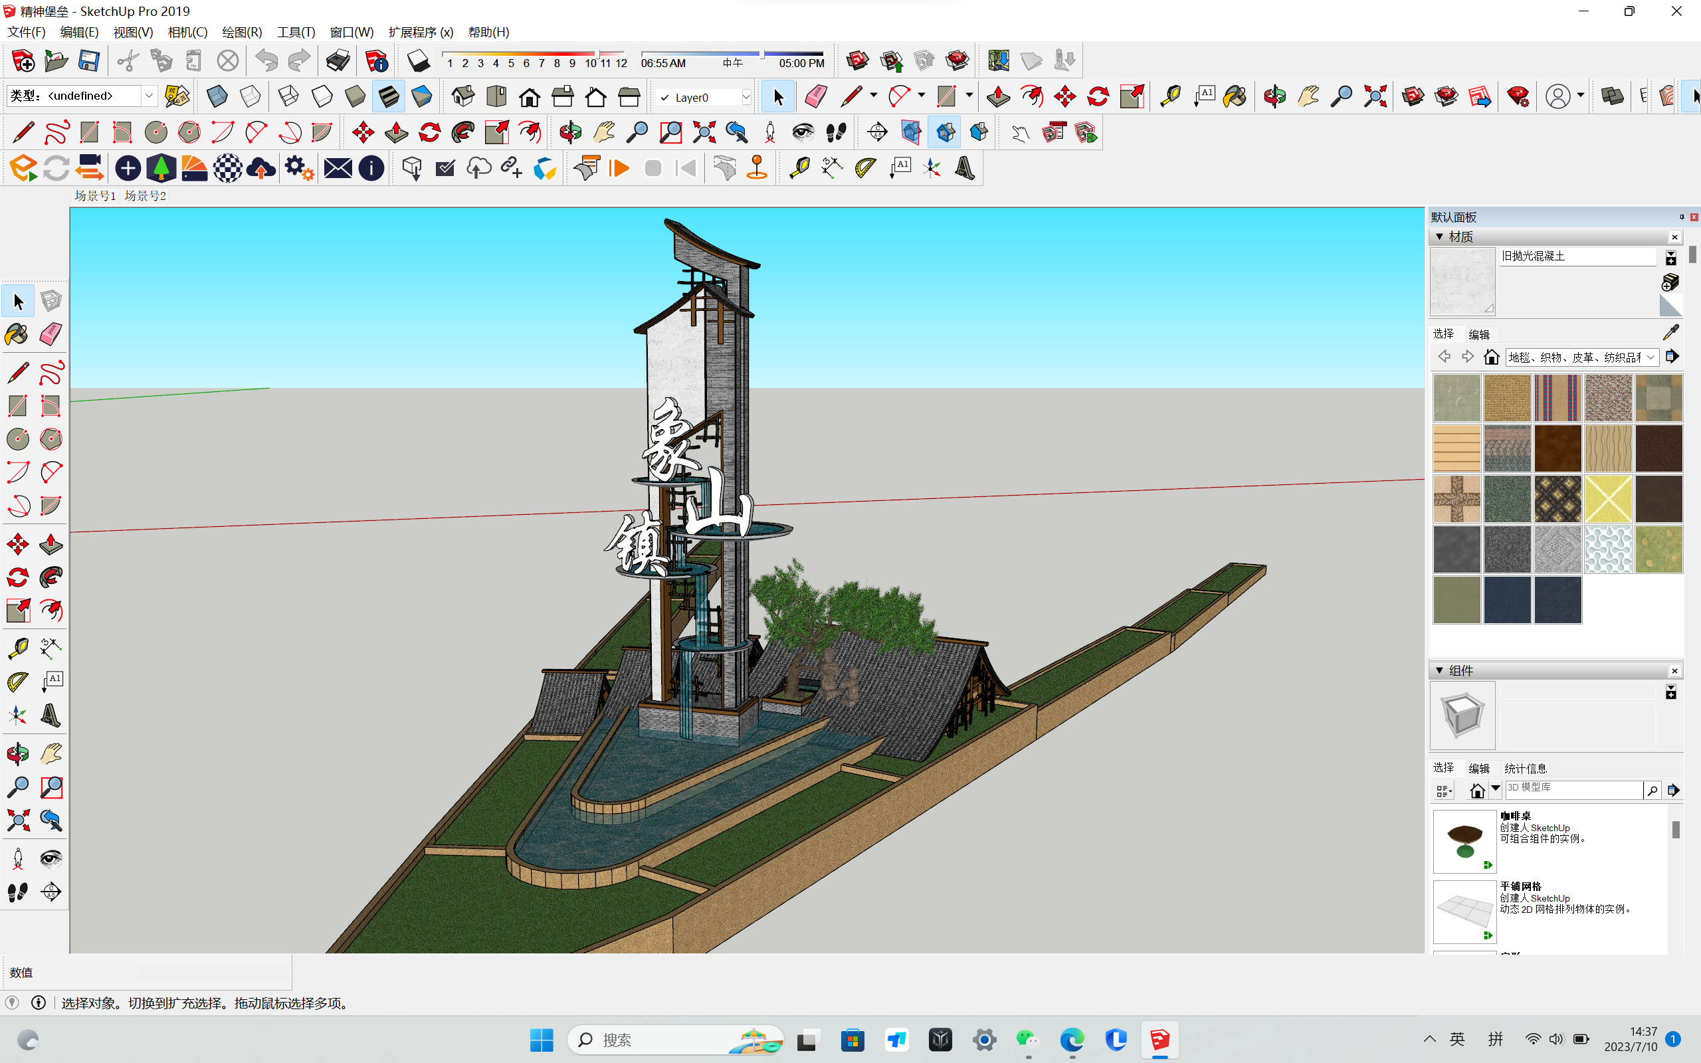
Task: Click the 编辑 tab in materials panel
Action: (1479, 335)
